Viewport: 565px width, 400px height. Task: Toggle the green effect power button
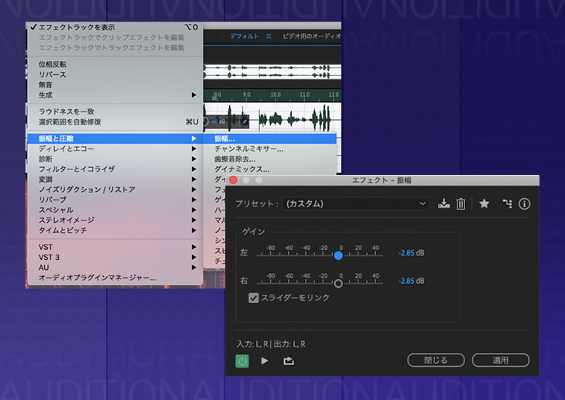242,361
